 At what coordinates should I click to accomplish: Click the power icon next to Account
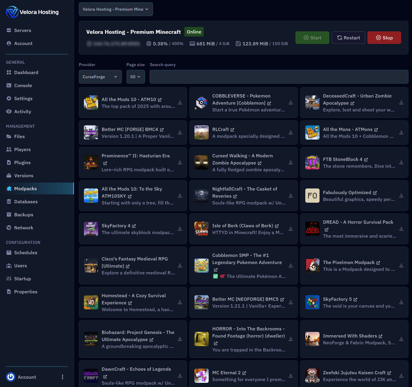(10, 377)
